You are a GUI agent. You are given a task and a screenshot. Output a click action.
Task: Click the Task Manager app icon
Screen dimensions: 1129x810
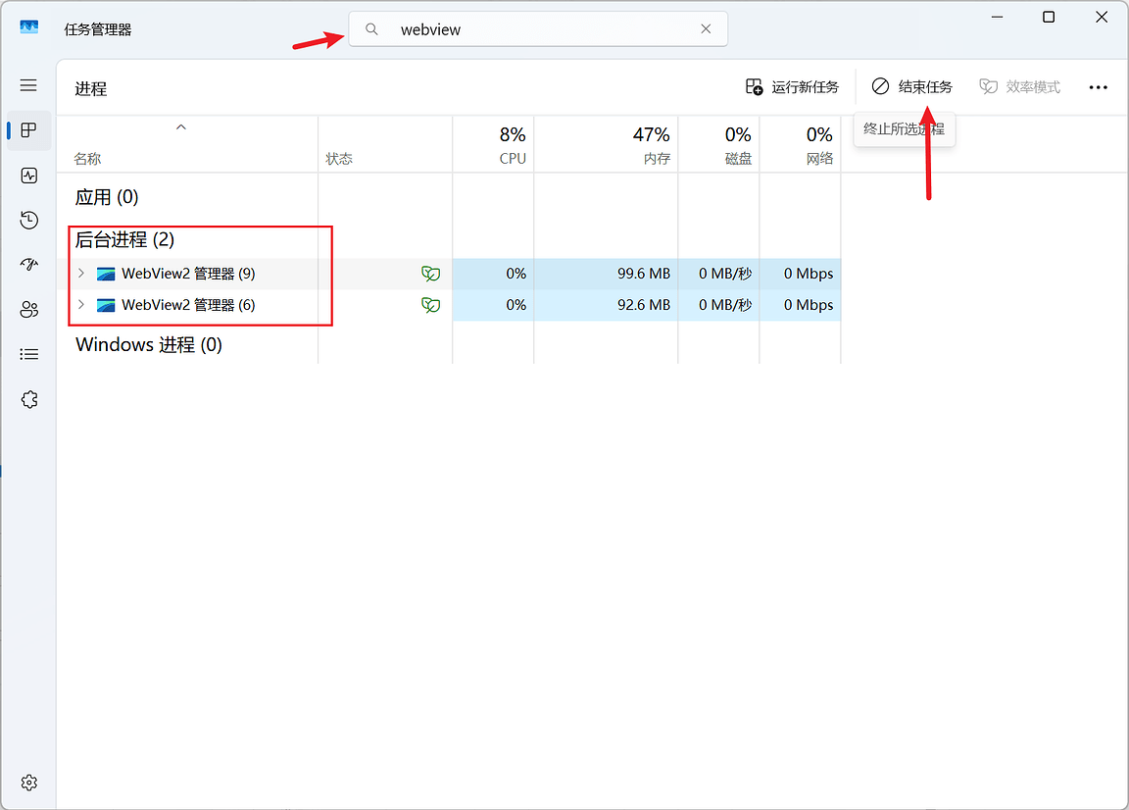[28, 27]
